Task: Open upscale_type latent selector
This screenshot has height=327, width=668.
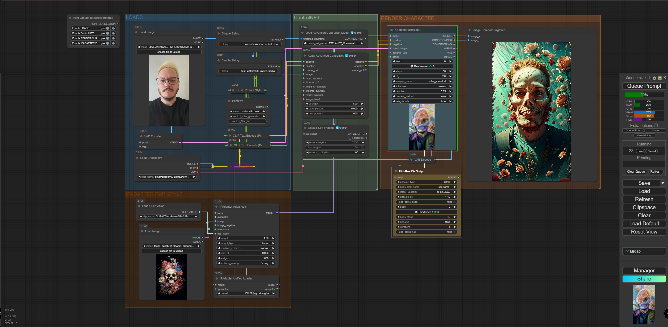Action: click(427, 182)
